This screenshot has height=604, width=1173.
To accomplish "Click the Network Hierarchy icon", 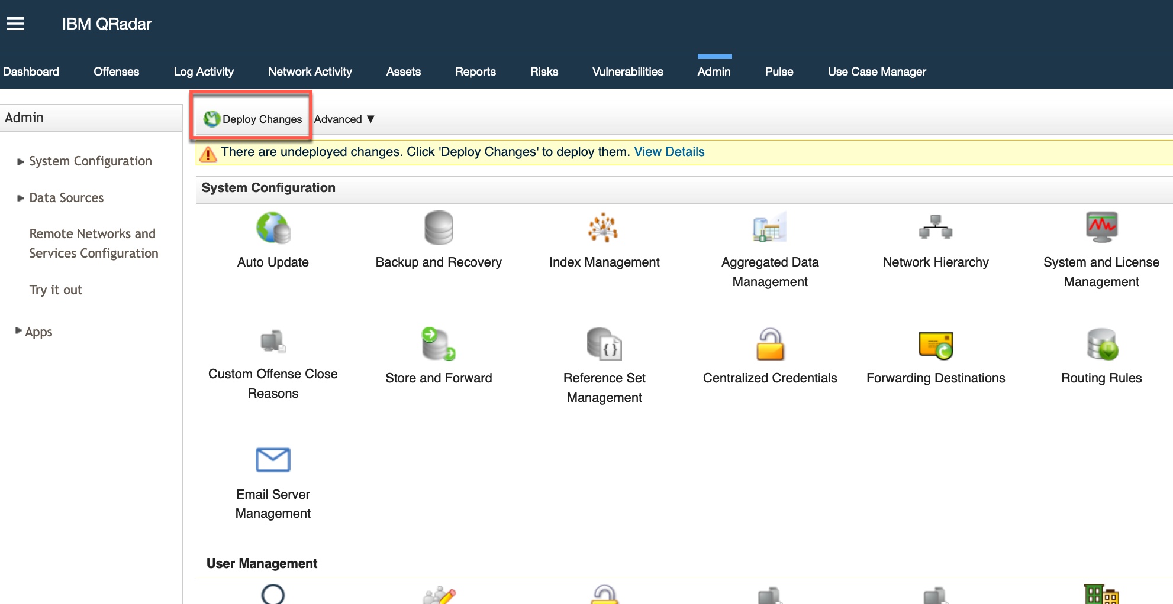I will (935, 228).
